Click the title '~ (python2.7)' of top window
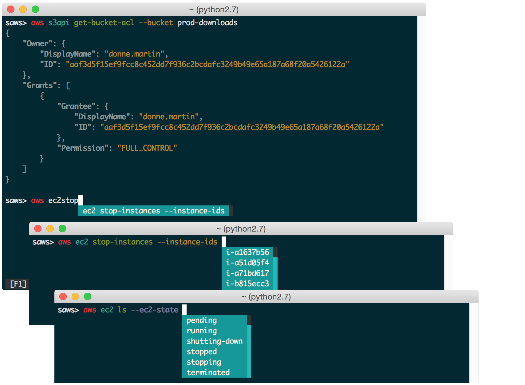525x385 pixels. (x=214, y=10)
